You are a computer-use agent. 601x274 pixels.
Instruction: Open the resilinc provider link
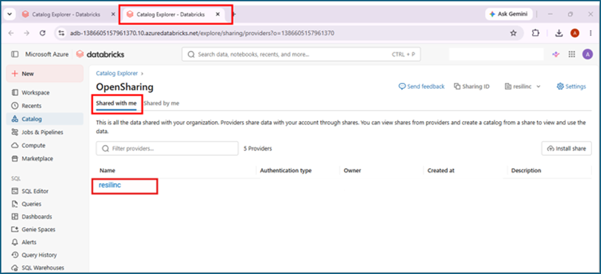click(x=110, y=185)
